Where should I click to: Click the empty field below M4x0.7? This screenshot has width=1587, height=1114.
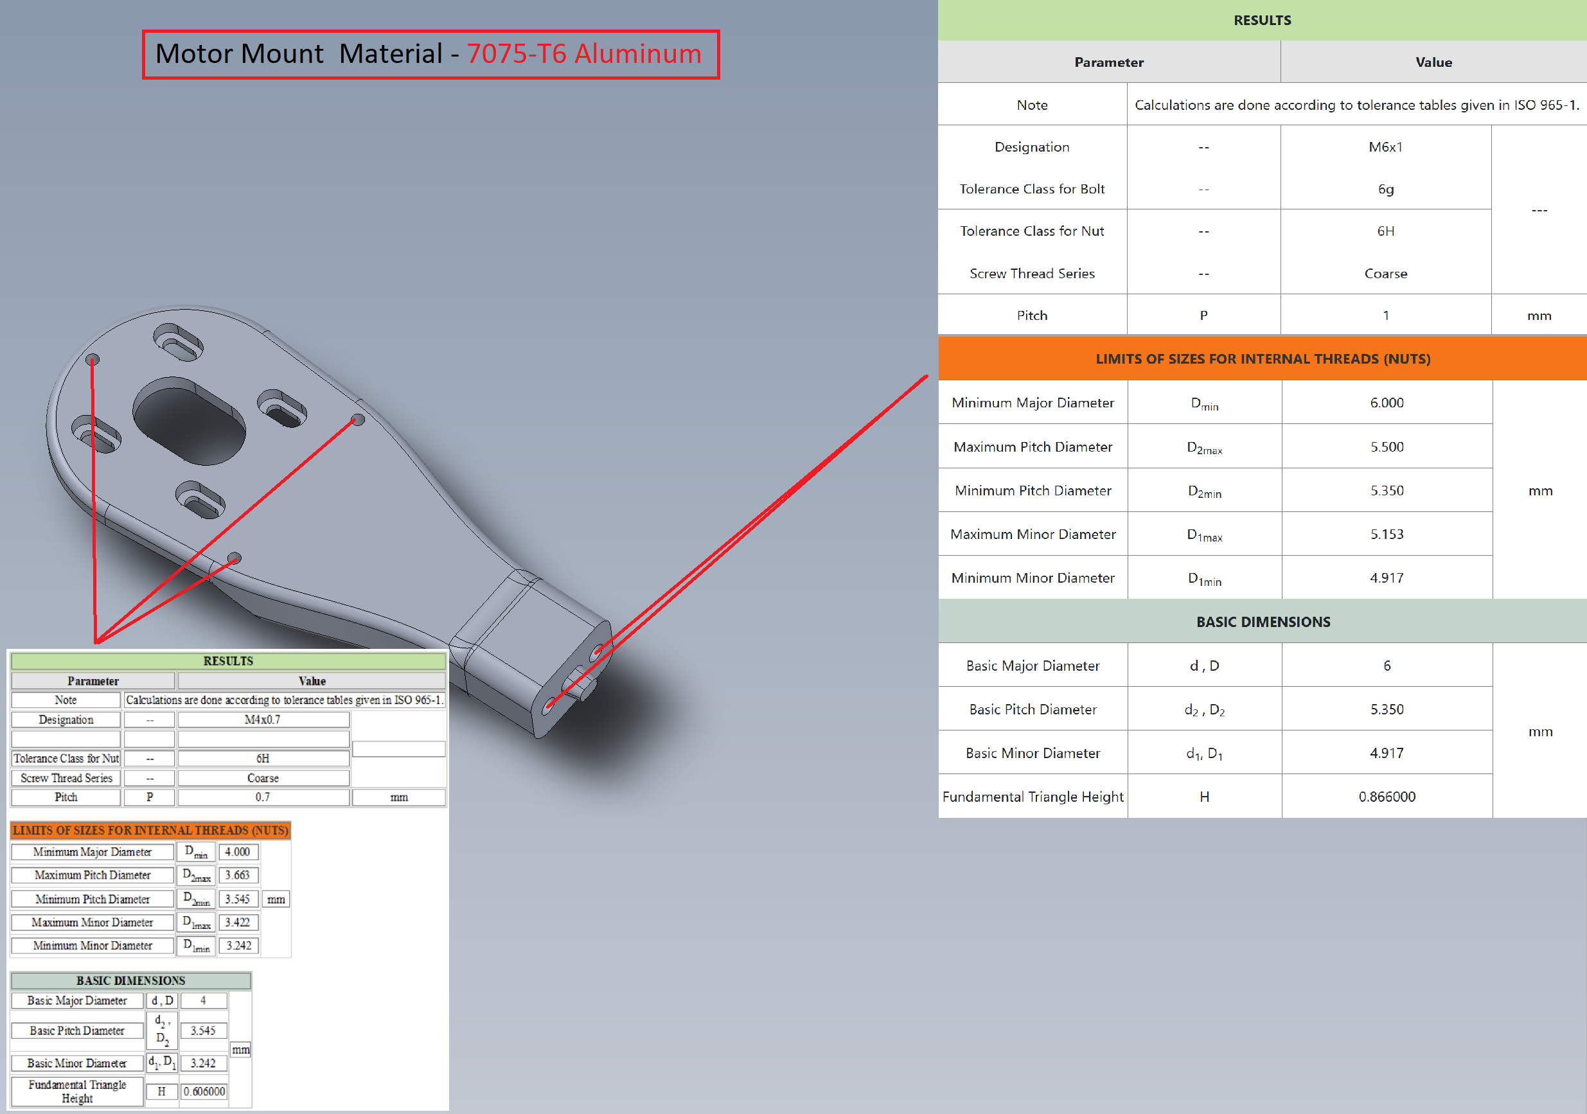263,739
